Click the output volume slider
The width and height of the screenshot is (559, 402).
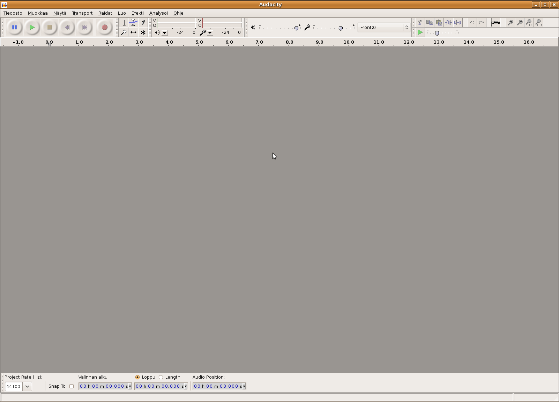(x=279, y=28)
